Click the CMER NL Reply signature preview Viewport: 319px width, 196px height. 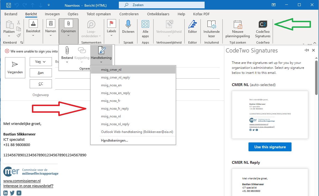tap(270, 182)
